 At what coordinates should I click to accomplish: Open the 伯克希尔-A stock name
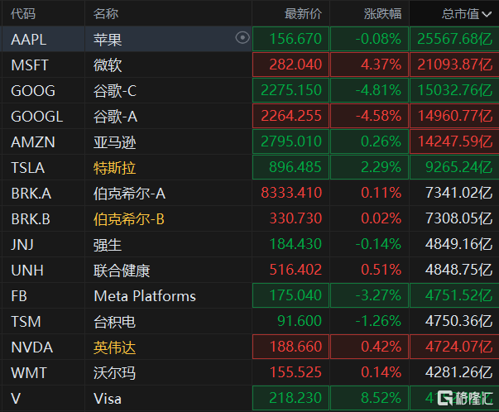[x=129, y=194]
